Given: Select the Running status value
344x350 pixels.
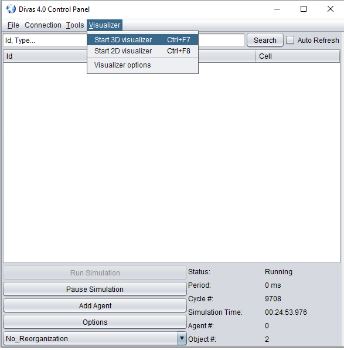Looking at the screenshot, I should click(x=278, y=272).
